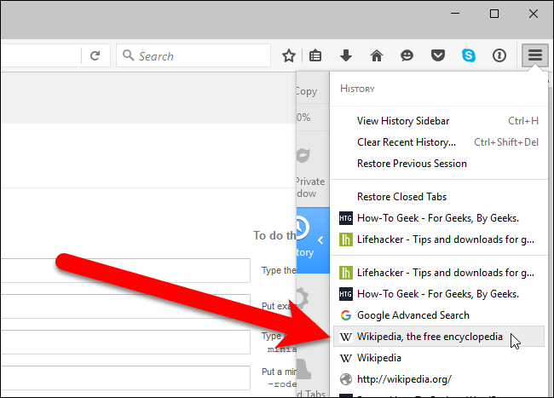Open the bookmarks list icon
The height and width of the screenshot is (398, 554).
coord(315,55)
